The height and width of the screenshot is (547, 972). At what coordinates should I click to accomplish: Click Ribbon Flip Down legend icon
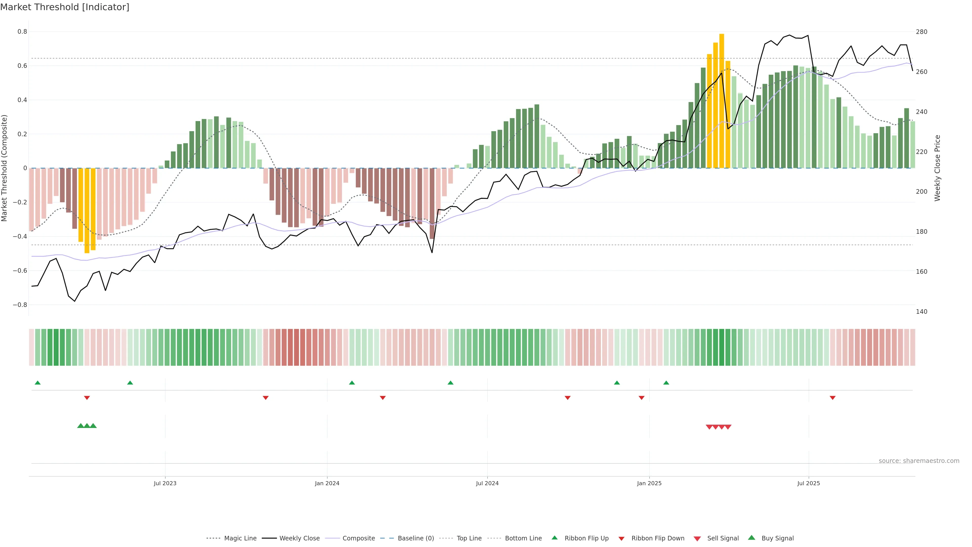click(621, 539)
